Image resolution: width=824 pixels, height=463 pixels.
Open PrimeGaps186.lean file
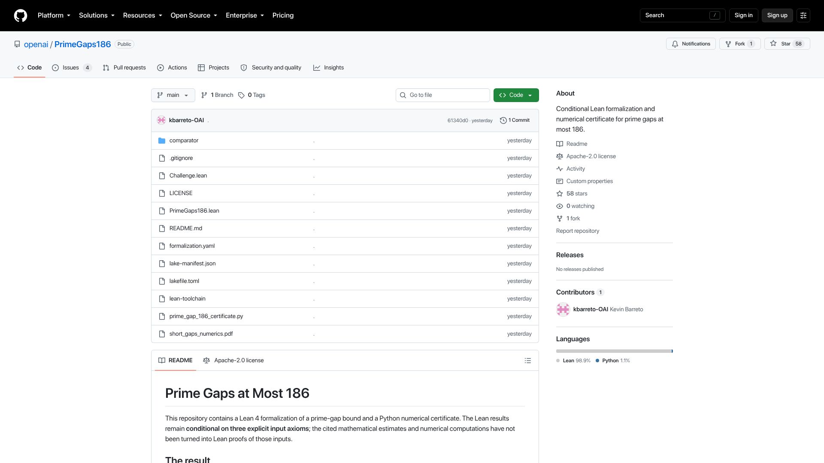point(194,211)
